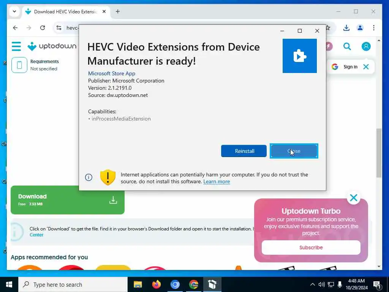This screenshot has height=292, width=389.
Task: Open the tab search dropdown arrow
Action: point(14,11)
